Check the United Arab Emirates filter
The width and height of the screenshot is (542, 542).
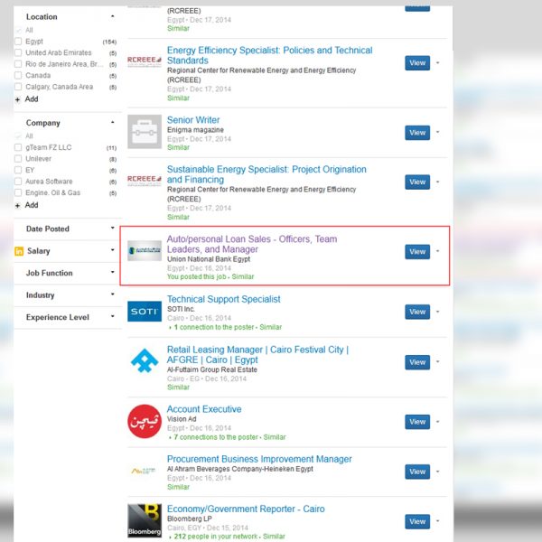click(18, 53)
